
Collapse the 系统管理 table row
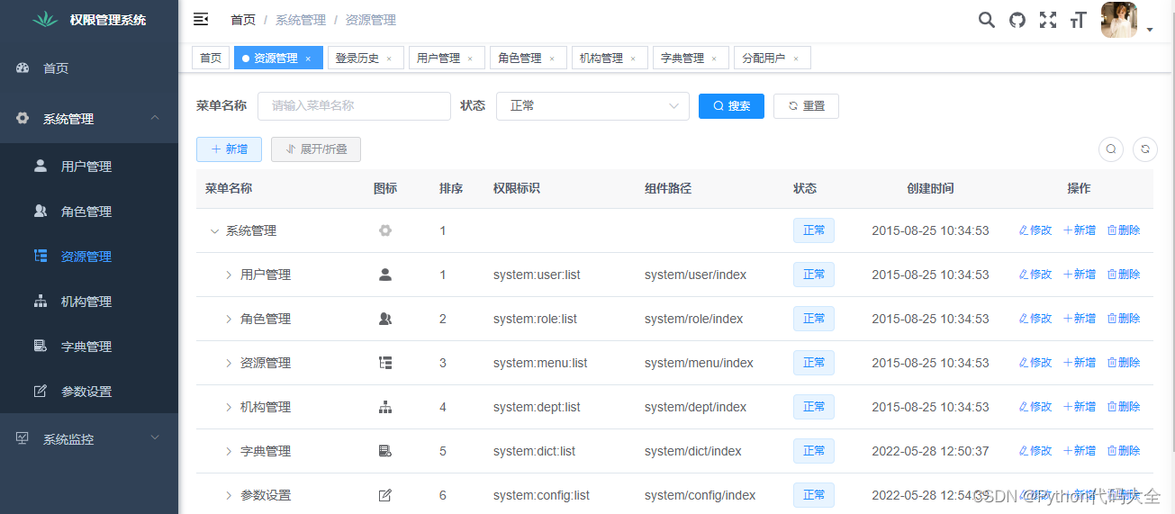(x=214, y=231)
